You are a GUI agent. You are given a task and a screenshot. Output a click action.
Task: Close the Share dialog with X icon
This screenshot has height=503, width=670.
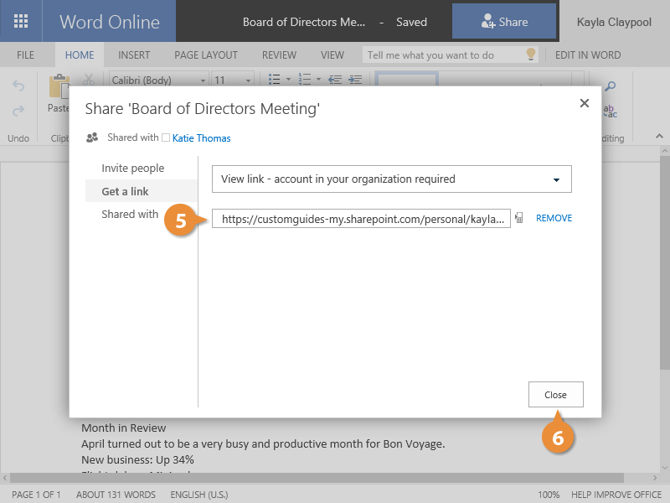coord(585,103)
